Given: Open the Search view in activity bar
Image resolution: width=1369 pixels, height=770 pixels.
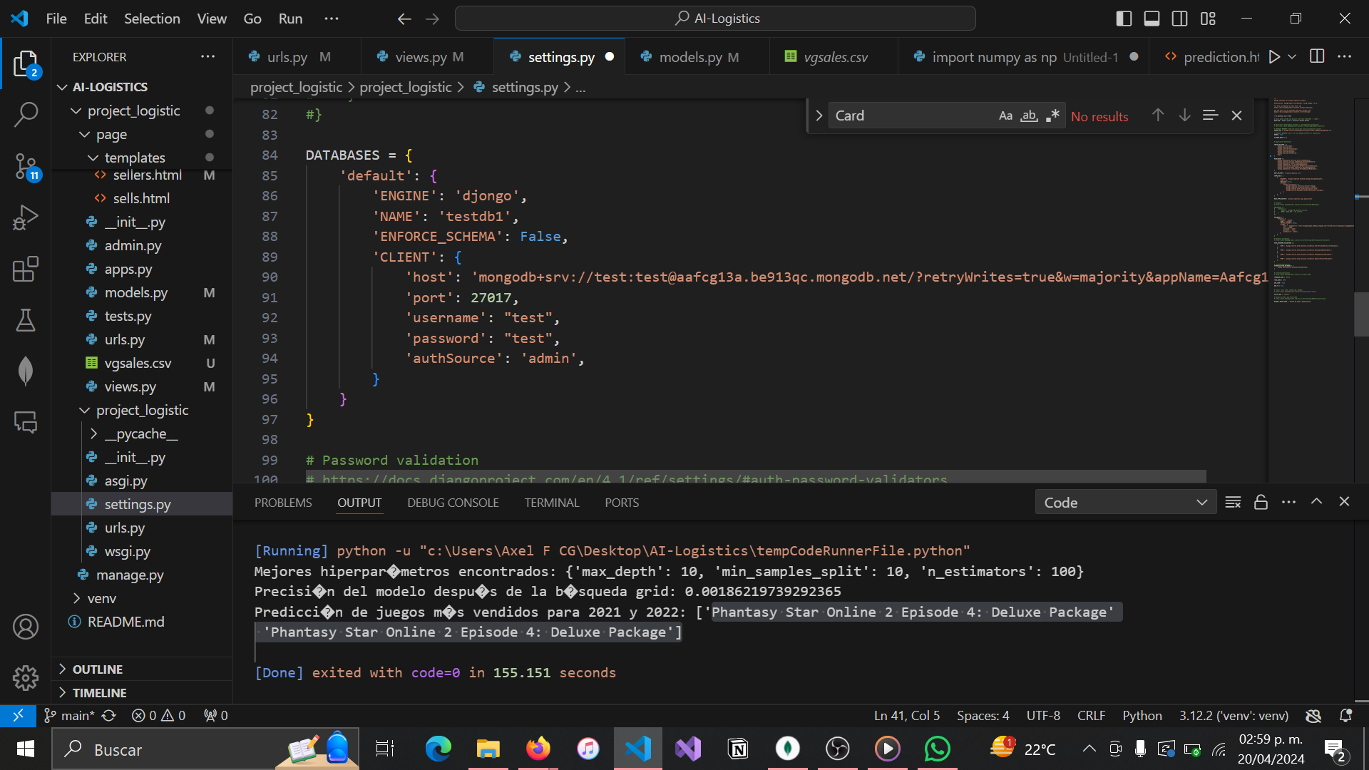Looking at the screenshot, I should (x=26, y=114).
